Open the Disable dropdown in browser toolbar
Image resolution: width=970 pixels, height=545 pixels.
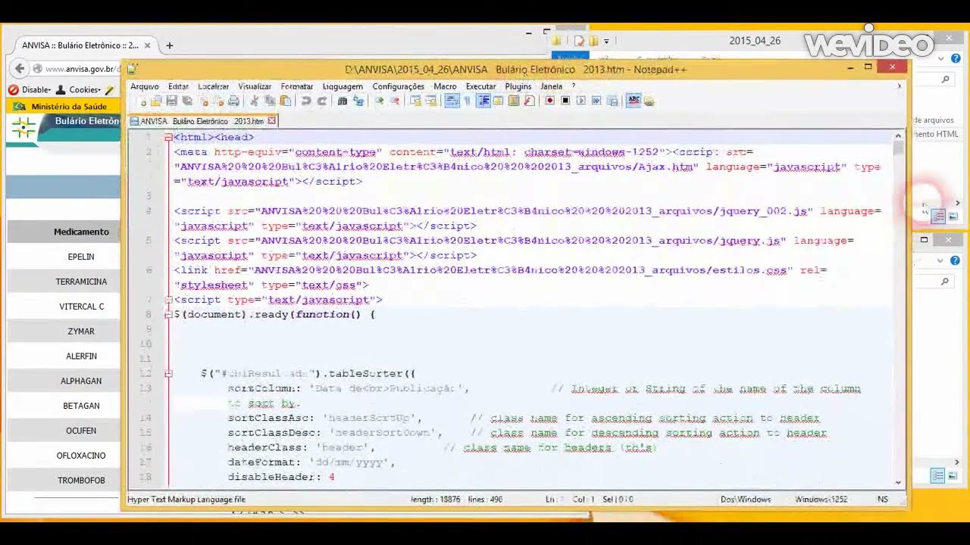pos(30,89)
